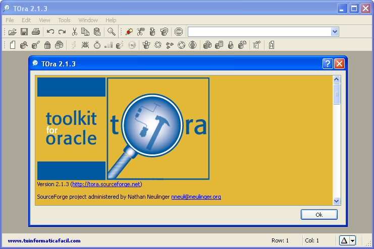
Task: Open the Window menu
Action: 88,20
